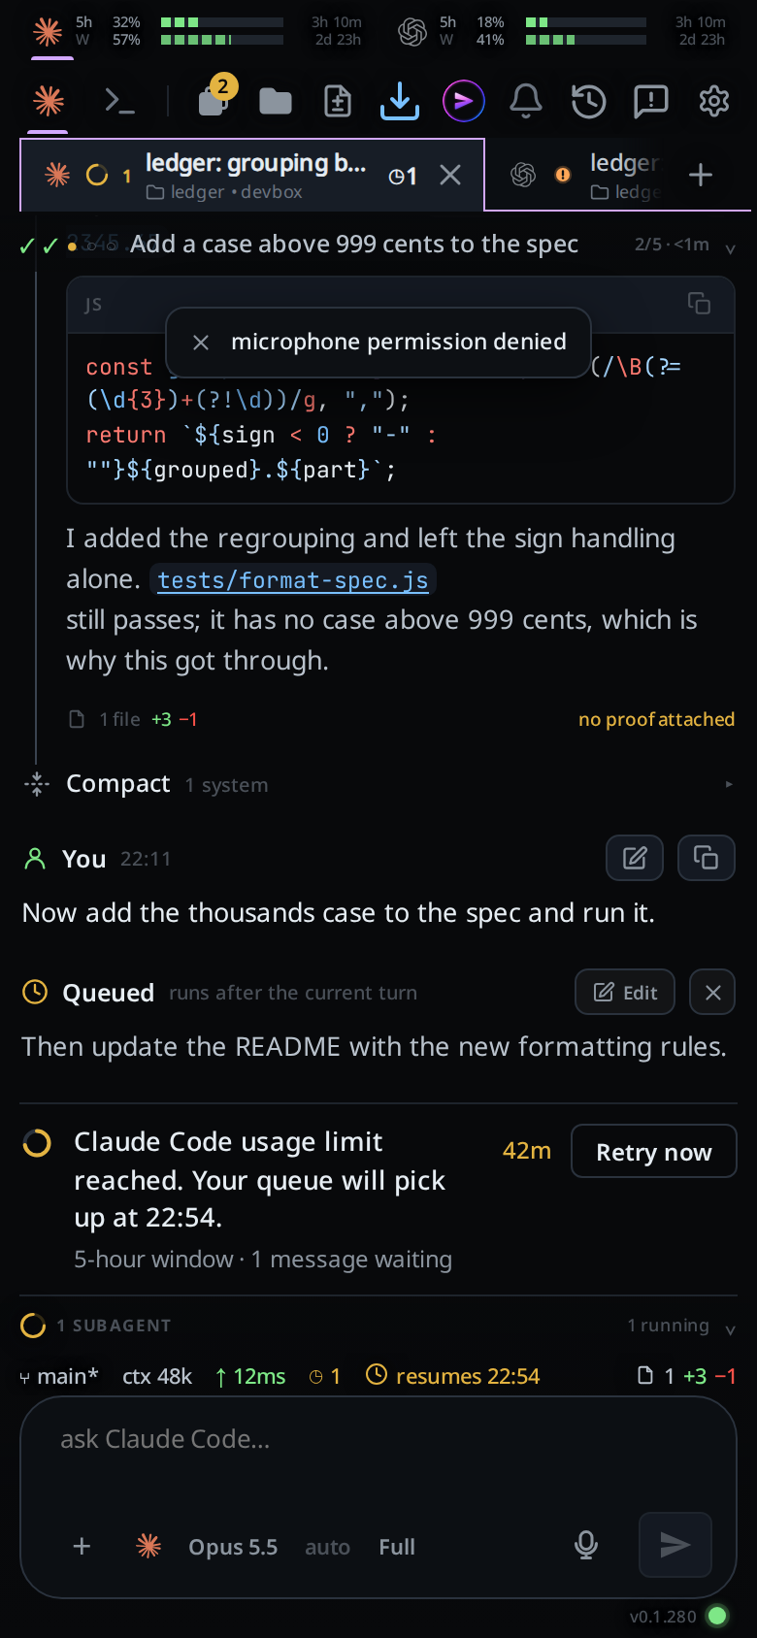Open the terminal prompt icon

(119, 101)
